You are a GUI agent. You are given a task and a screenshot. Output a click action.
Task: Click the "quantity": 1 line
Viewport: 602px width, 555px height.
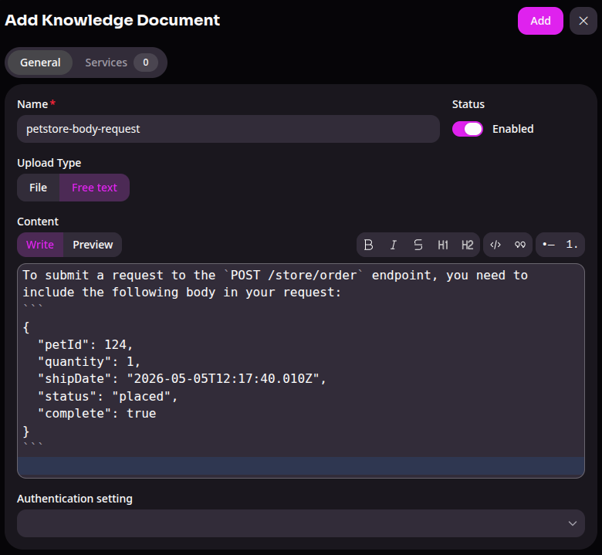click(x=89, y=362)
